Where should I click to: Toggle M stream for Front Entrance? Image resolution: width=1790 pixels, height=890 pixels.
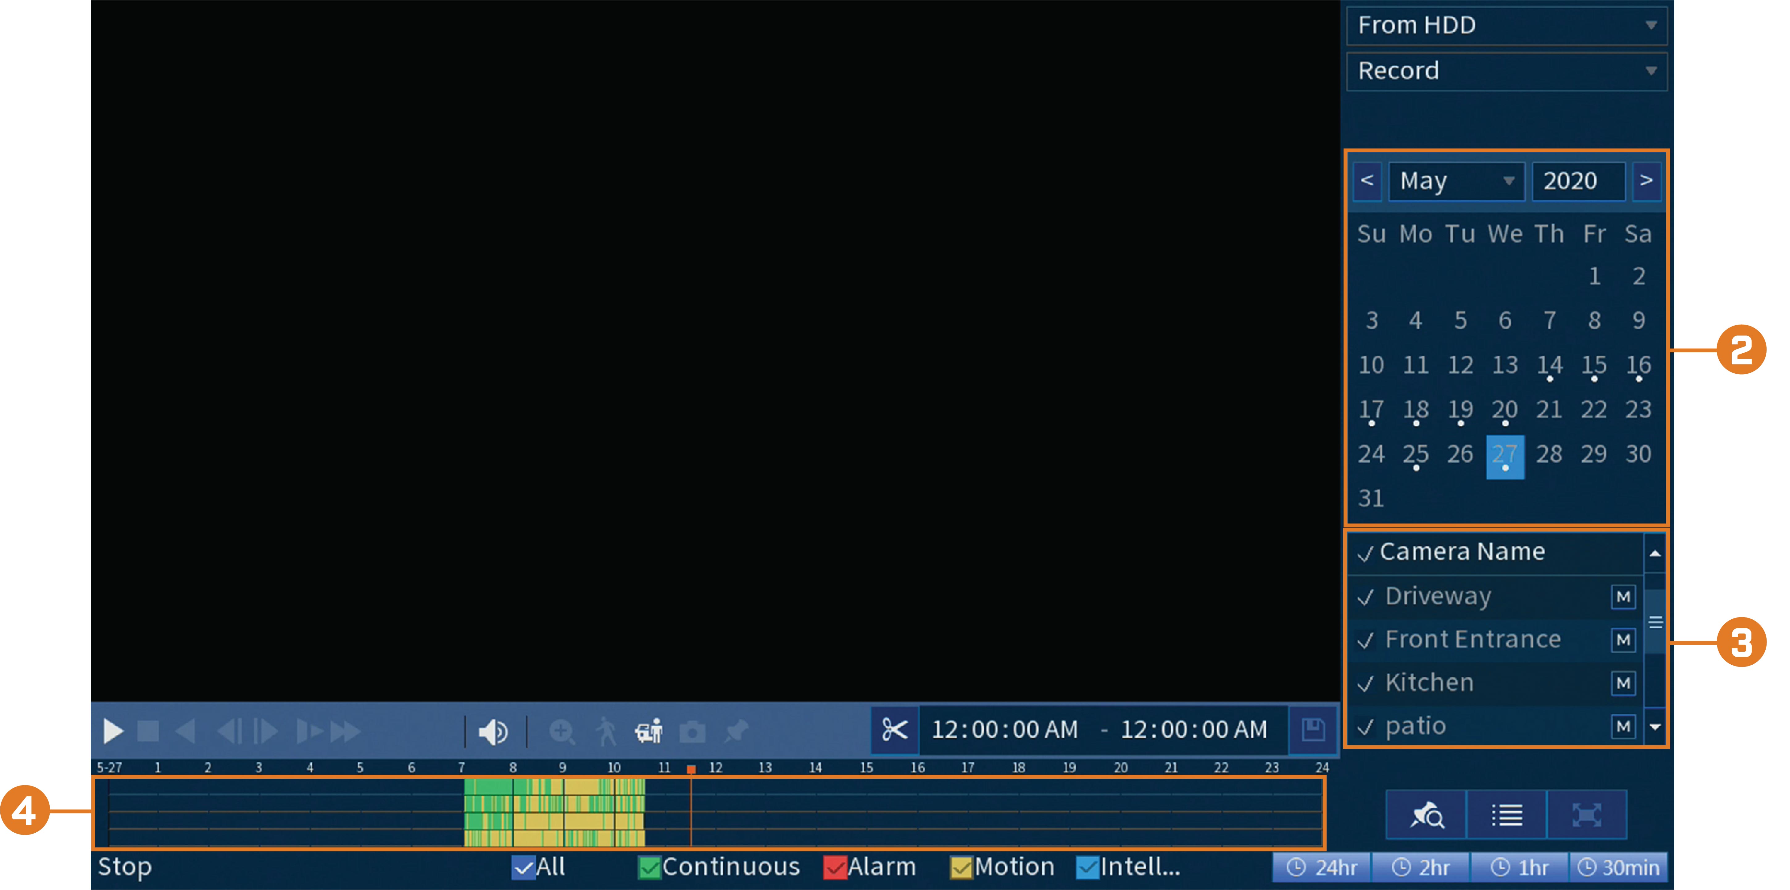(1623, 640)
